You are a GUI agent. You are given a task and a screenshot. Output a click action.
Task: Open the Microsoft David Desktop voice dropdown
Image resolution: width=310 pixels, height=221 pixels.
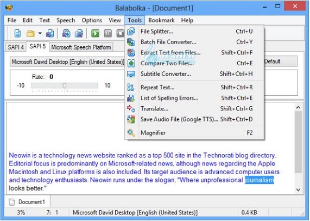click(67, 62)
